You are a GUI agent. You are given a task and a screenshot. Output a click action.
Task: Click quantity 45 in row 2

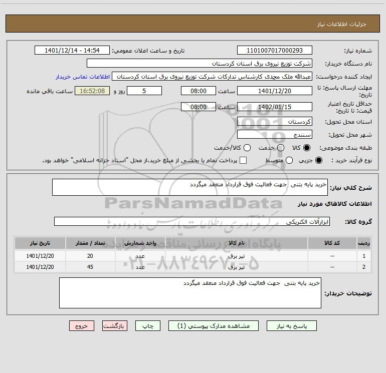point(90,267)
